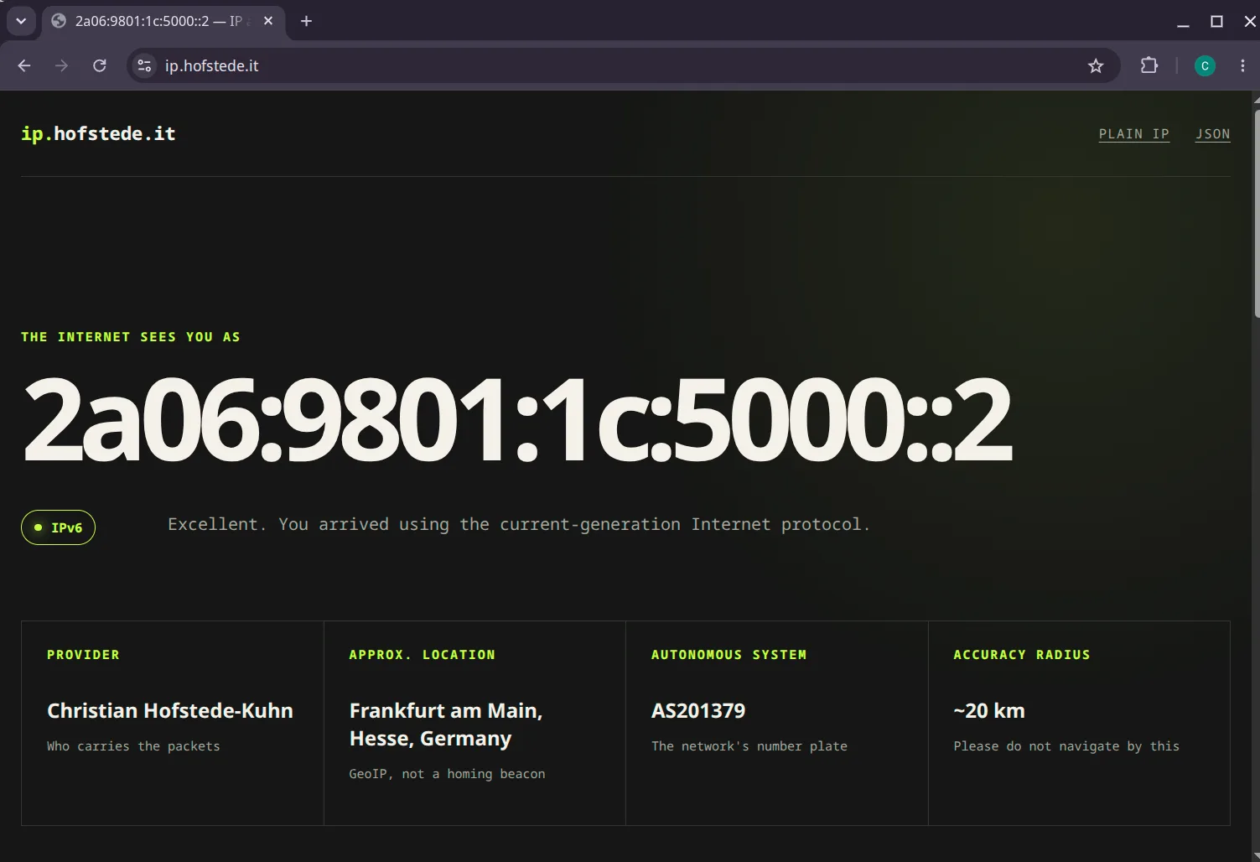Maximize the browser window
The image size is (1260, 862).
pos(1216,21)
